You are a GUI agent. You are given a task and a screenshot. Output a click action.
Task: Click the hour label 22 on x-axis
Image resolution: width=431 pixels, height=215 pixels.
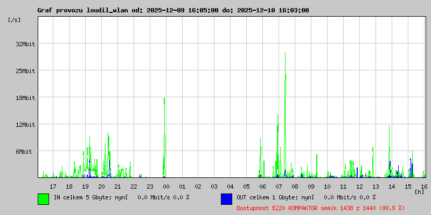click(x=134, y=187)
